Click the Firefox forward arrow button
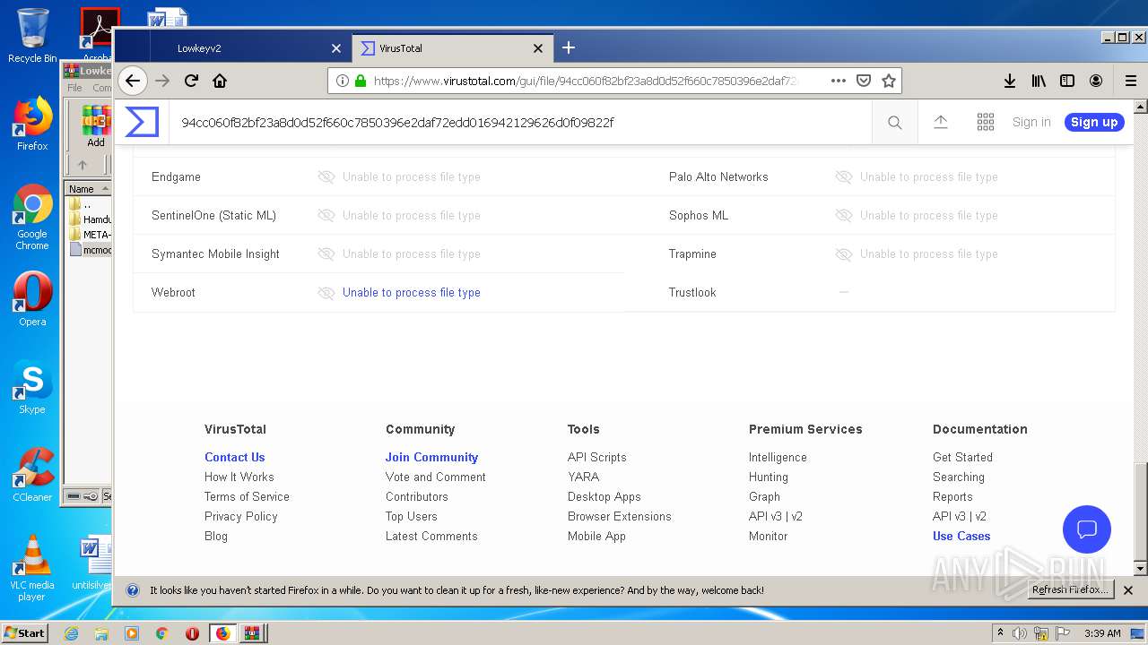 (162, 81)
